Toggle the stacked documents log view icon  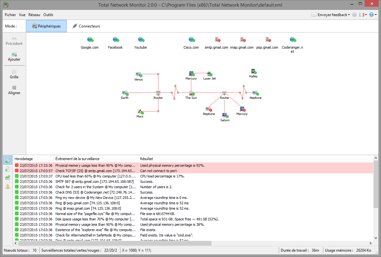pyautogui.click(x=8, y=160)
